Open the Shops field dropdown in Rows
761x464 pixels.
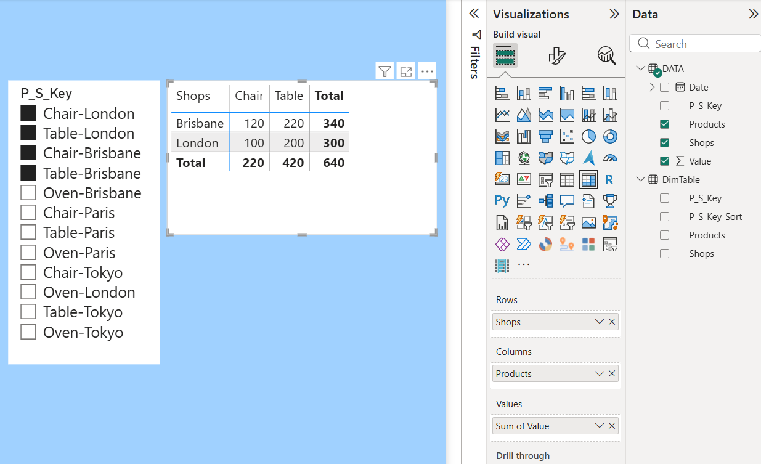pos(600,322)
